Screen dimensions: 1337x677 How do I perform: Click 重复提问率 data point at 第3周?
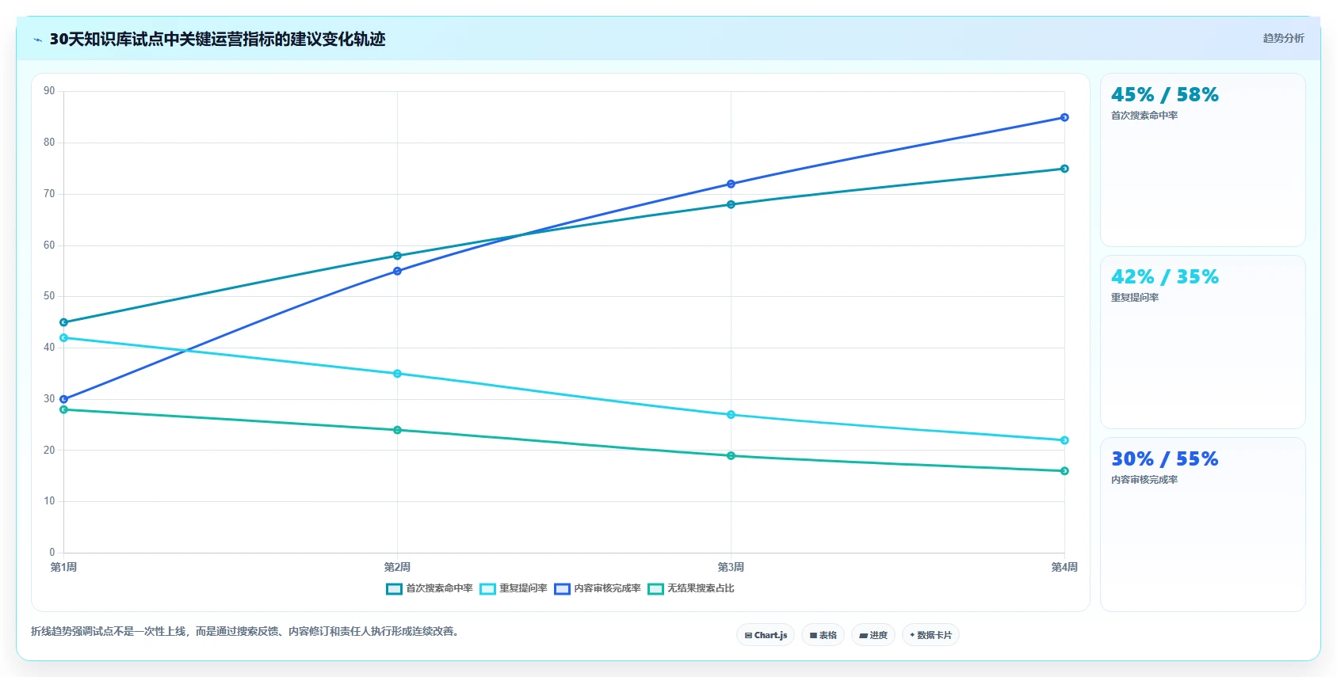pos(731,415)
